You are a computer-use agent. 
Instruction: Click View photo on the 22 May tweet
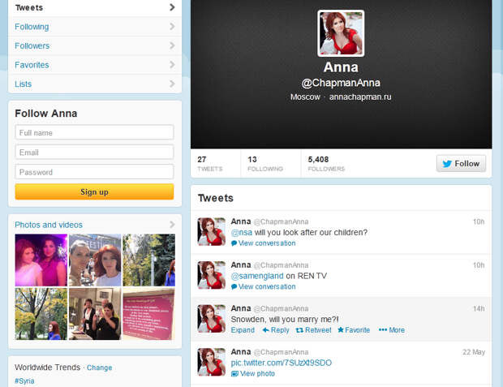[x=257, y=373]
